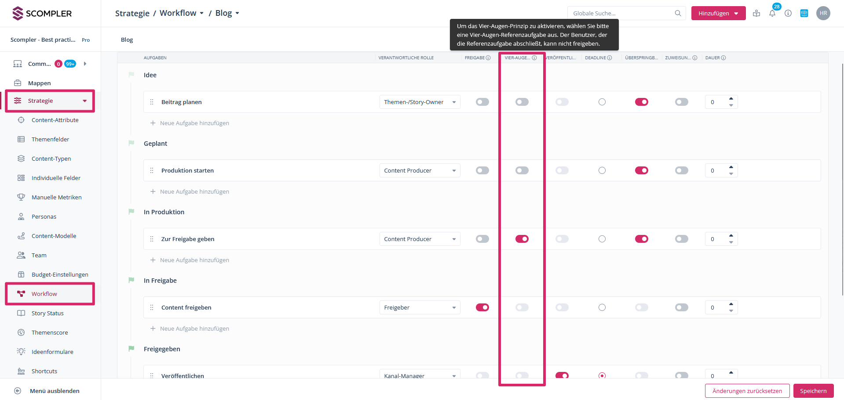Open role dropdown showing Themen-/Story-Owner
The width and height of the screenshot is (844, 400).
tap(420, 102)
